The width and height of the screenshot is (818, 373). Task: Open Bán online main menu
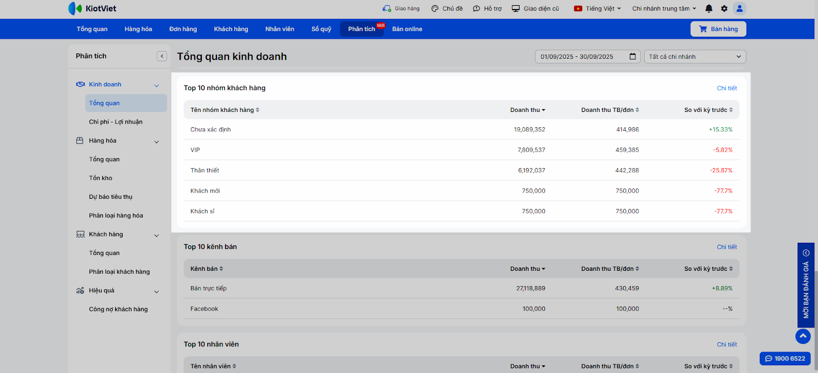pos(407,29)
